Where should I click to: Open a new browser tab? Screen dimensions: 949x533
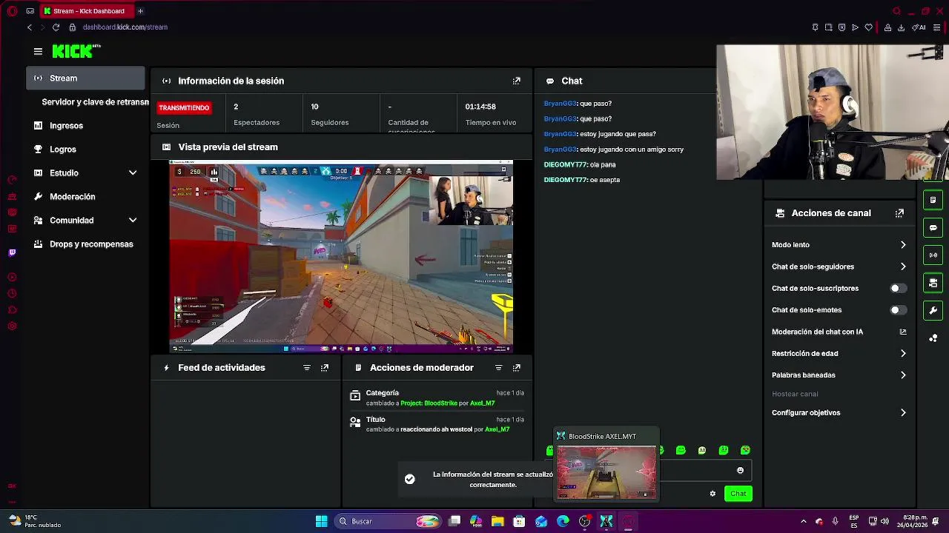point(140,11)
